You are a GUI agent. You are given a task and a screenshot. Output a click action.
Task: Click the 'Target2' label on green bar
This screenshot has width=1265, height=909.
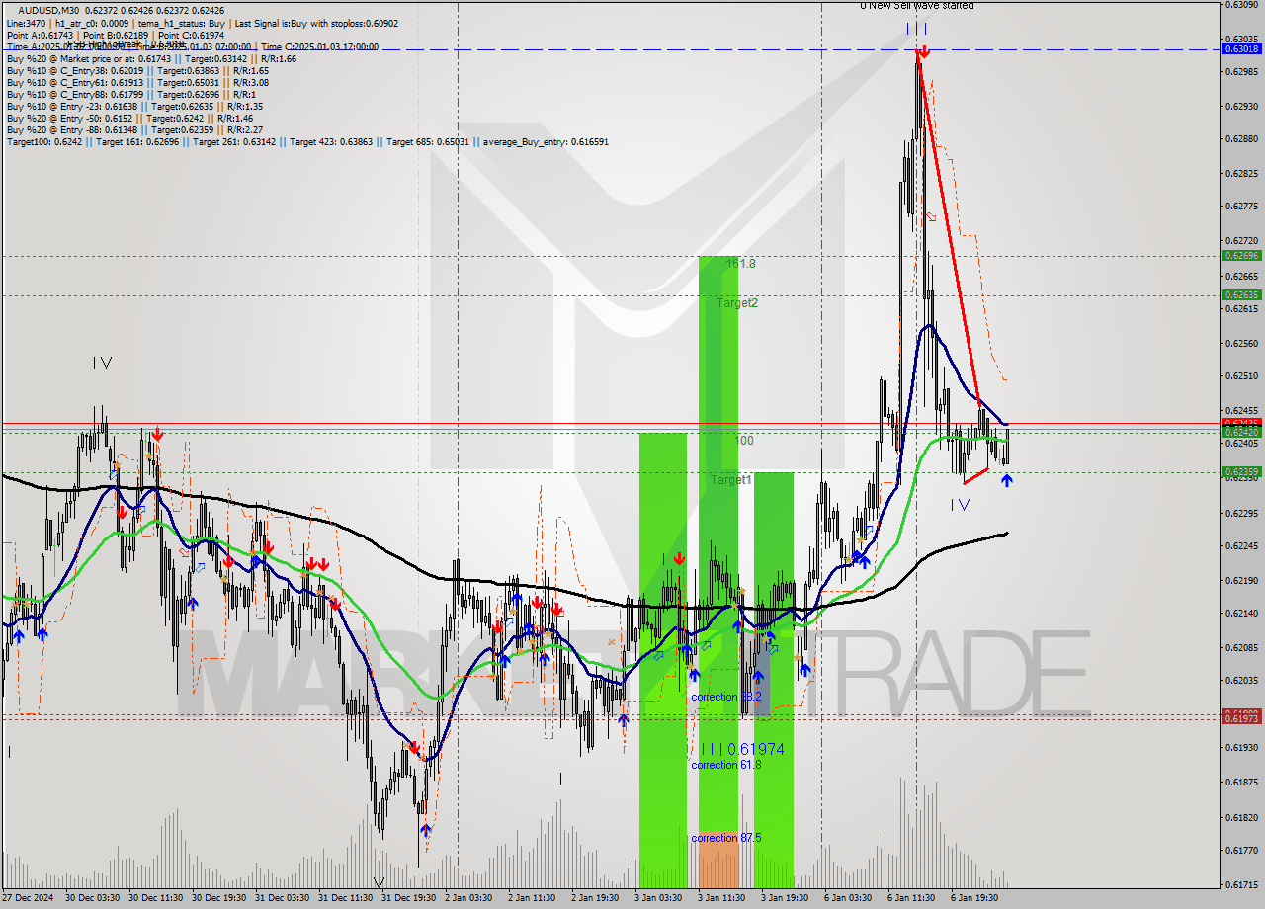point(737,303)
